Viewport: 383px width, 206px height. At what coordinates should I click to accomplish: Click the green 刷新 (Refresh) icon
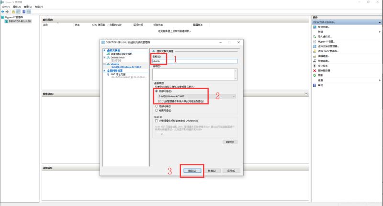[315, 75]
